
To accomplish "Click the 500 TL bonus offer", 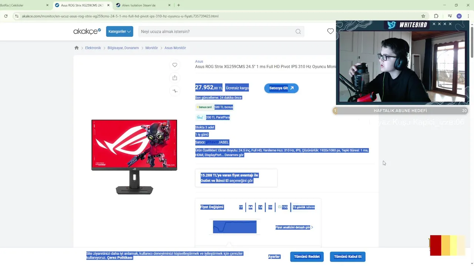I will tap(224, 107).
